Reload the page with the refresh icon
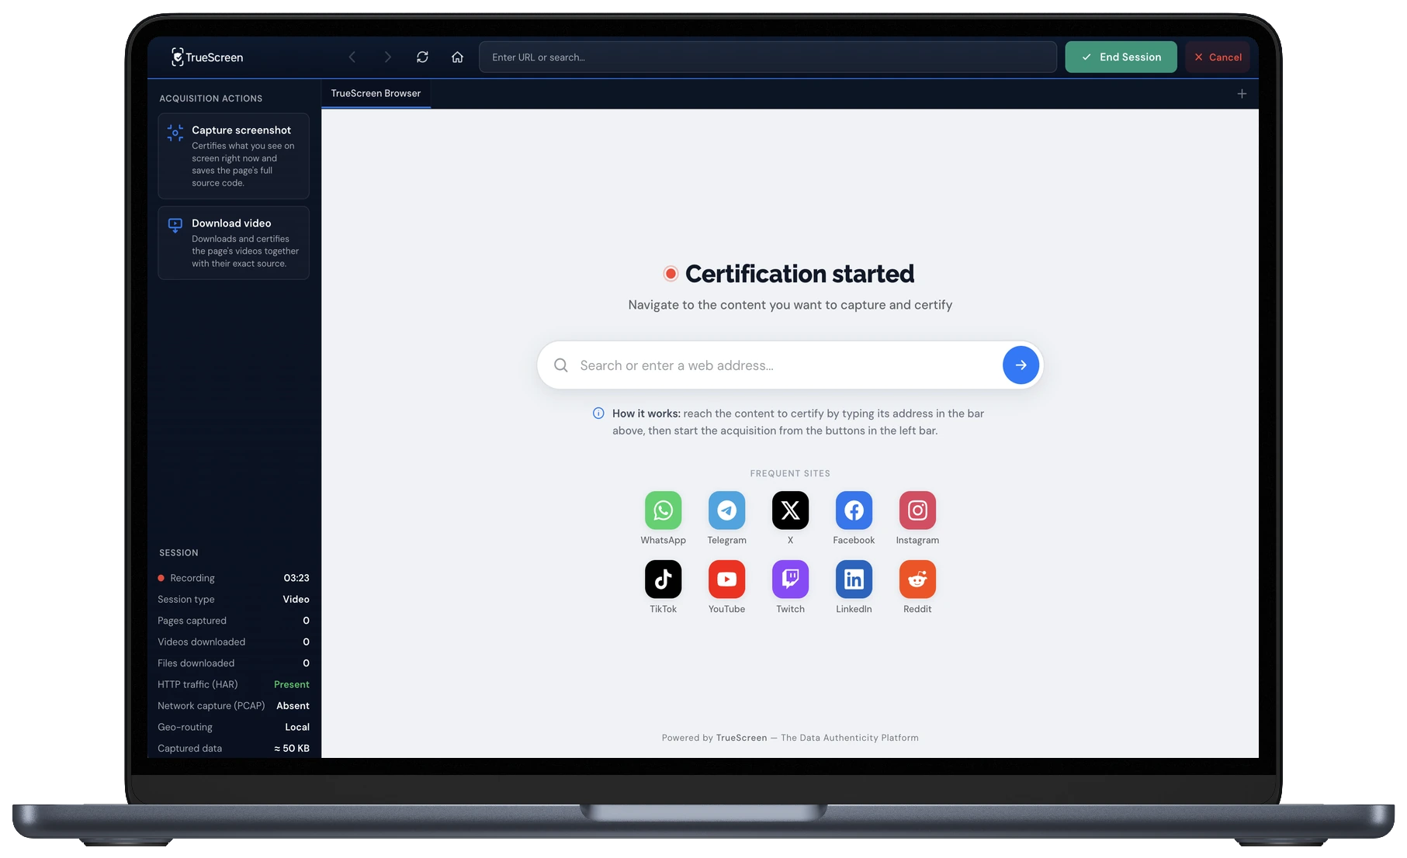1407x858 pixels. pyautogui.click(x=422, y=57)
